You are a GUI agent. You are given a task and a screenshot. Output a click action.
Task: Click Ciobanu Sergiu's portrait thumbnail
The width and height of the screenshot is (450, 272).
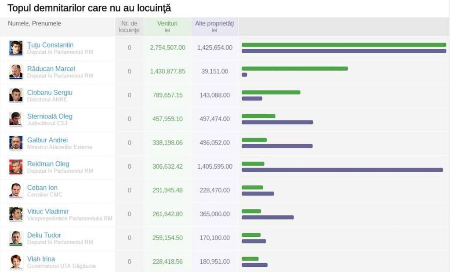click(x=16, y=95)
